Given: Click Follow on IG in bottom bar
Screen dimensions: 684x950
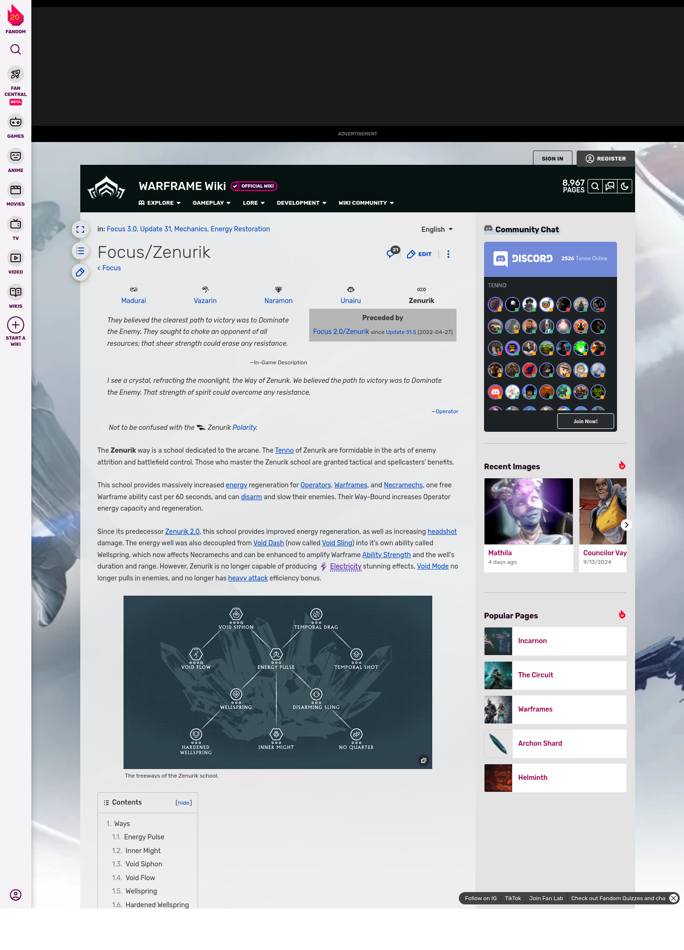Looking at the screenshot, I should coord(481,898).
